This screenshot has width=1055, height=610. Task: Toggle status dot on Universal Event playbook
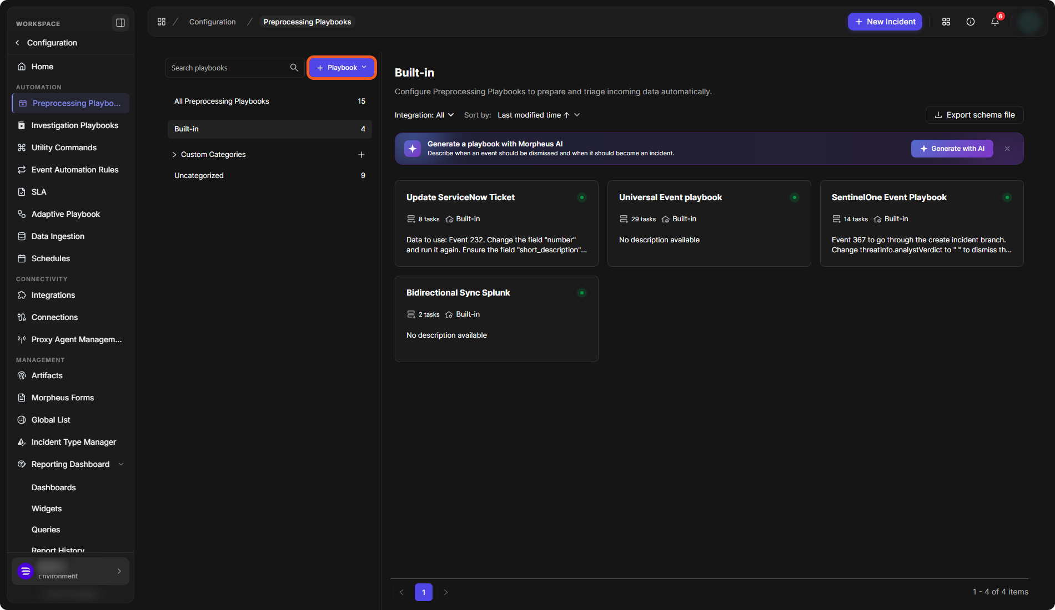coord(795,197)
